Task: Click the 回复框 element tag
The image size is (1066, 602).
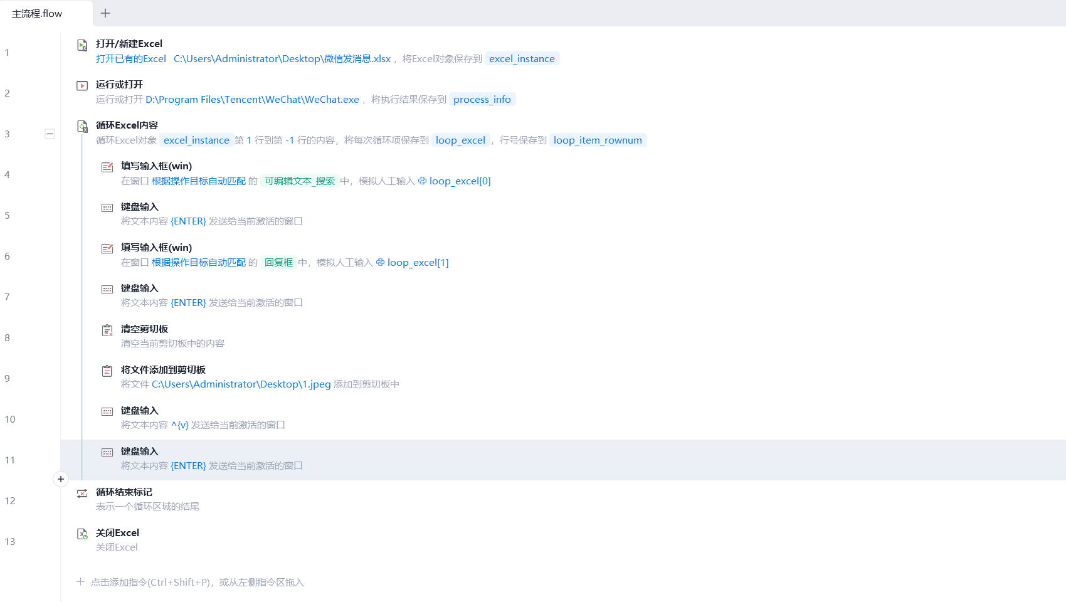Action: coord(278,263)
